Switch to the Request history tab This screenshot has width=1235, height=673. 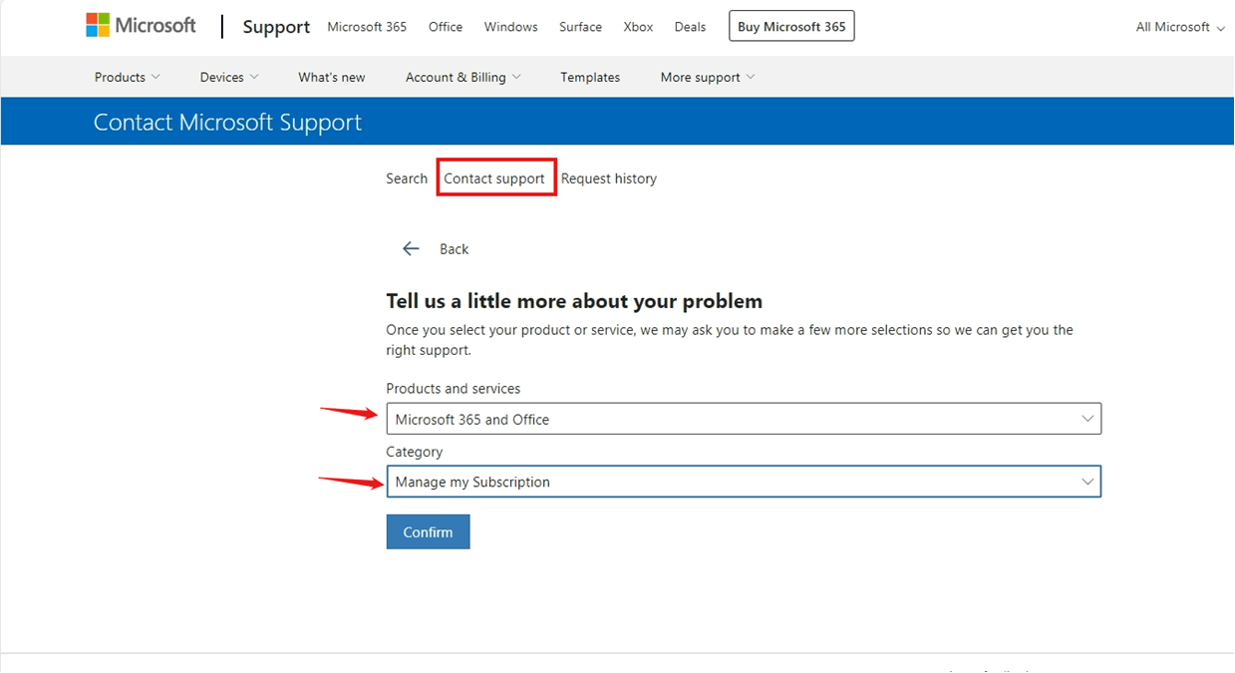(x=609, y=178)
